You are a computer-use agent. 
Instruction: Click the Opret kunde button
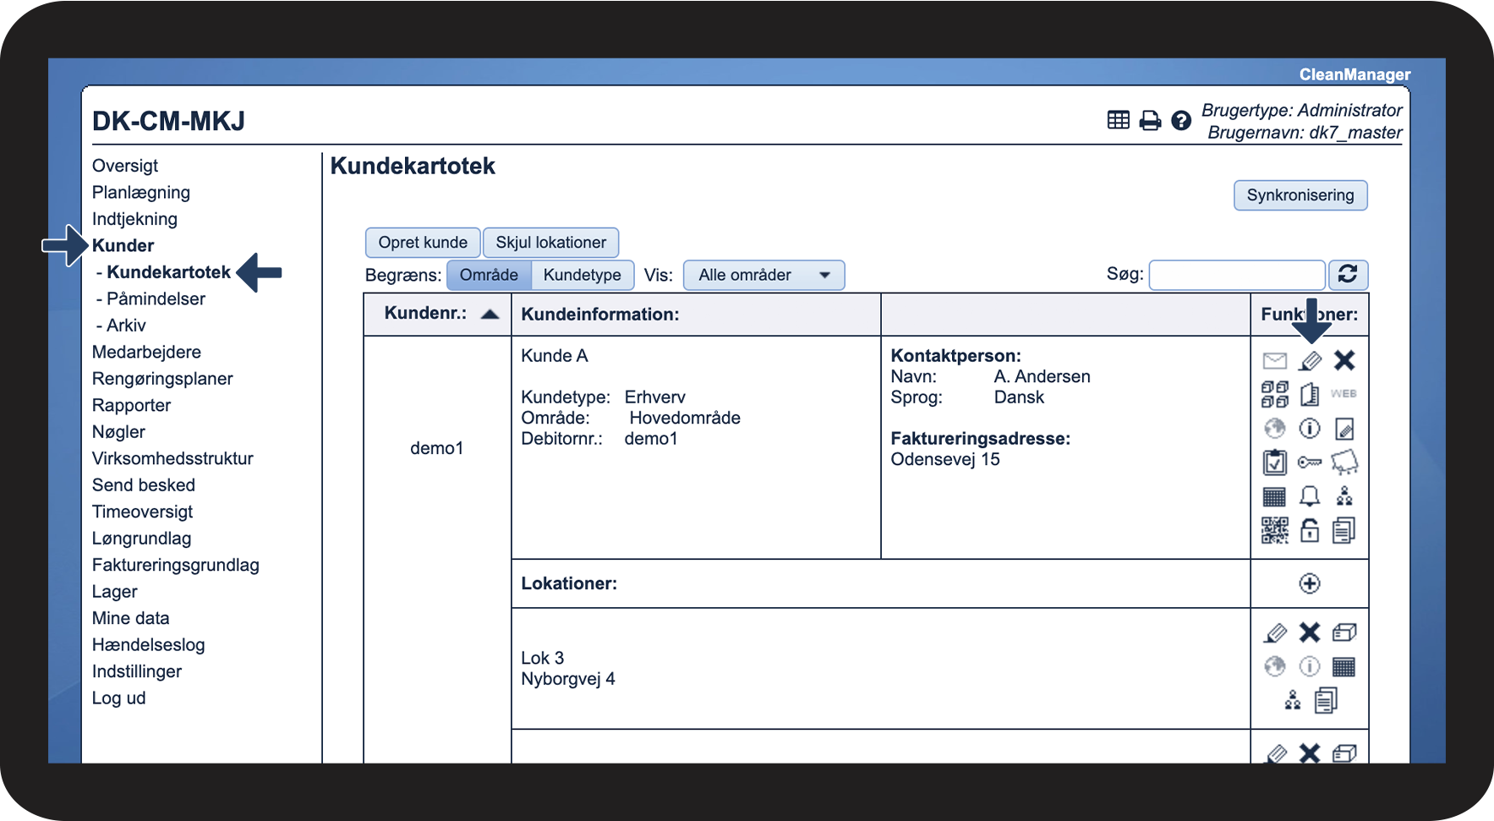pos(423,243)
